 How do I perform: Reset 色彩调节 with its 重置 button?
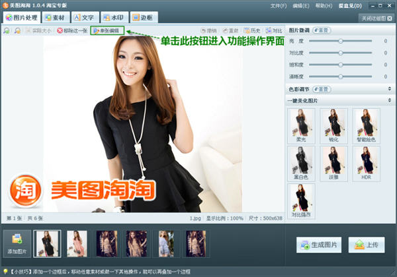(322, 89)
